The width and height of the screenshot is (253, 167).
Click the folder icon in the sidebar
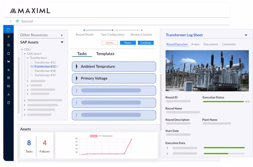(x=8, y=30)
